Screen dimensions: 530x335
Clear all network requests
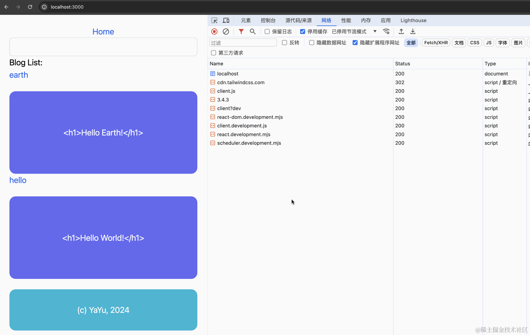point(226,31)
